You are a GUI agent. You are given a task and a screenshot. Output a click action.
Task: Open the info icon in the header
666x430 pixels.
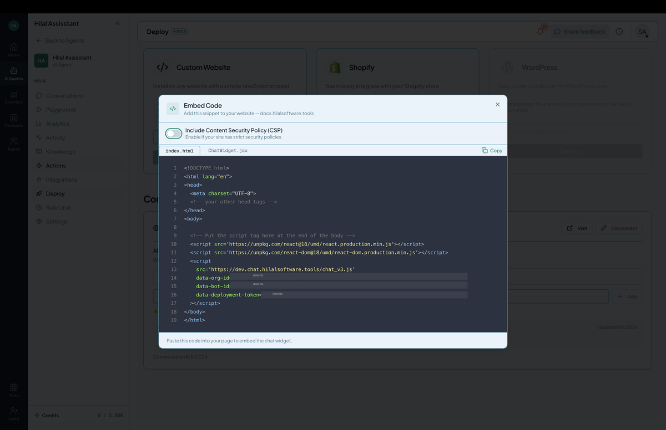pyautogui.click(x=619, y=32)
